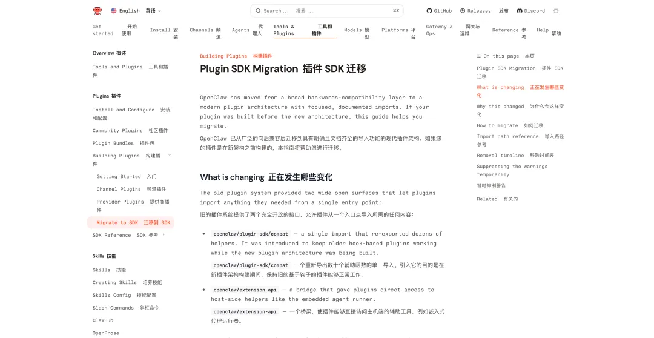Screen dimensions: 654x338
Task: Switch to the Get started tab
Action: point(114,30)
